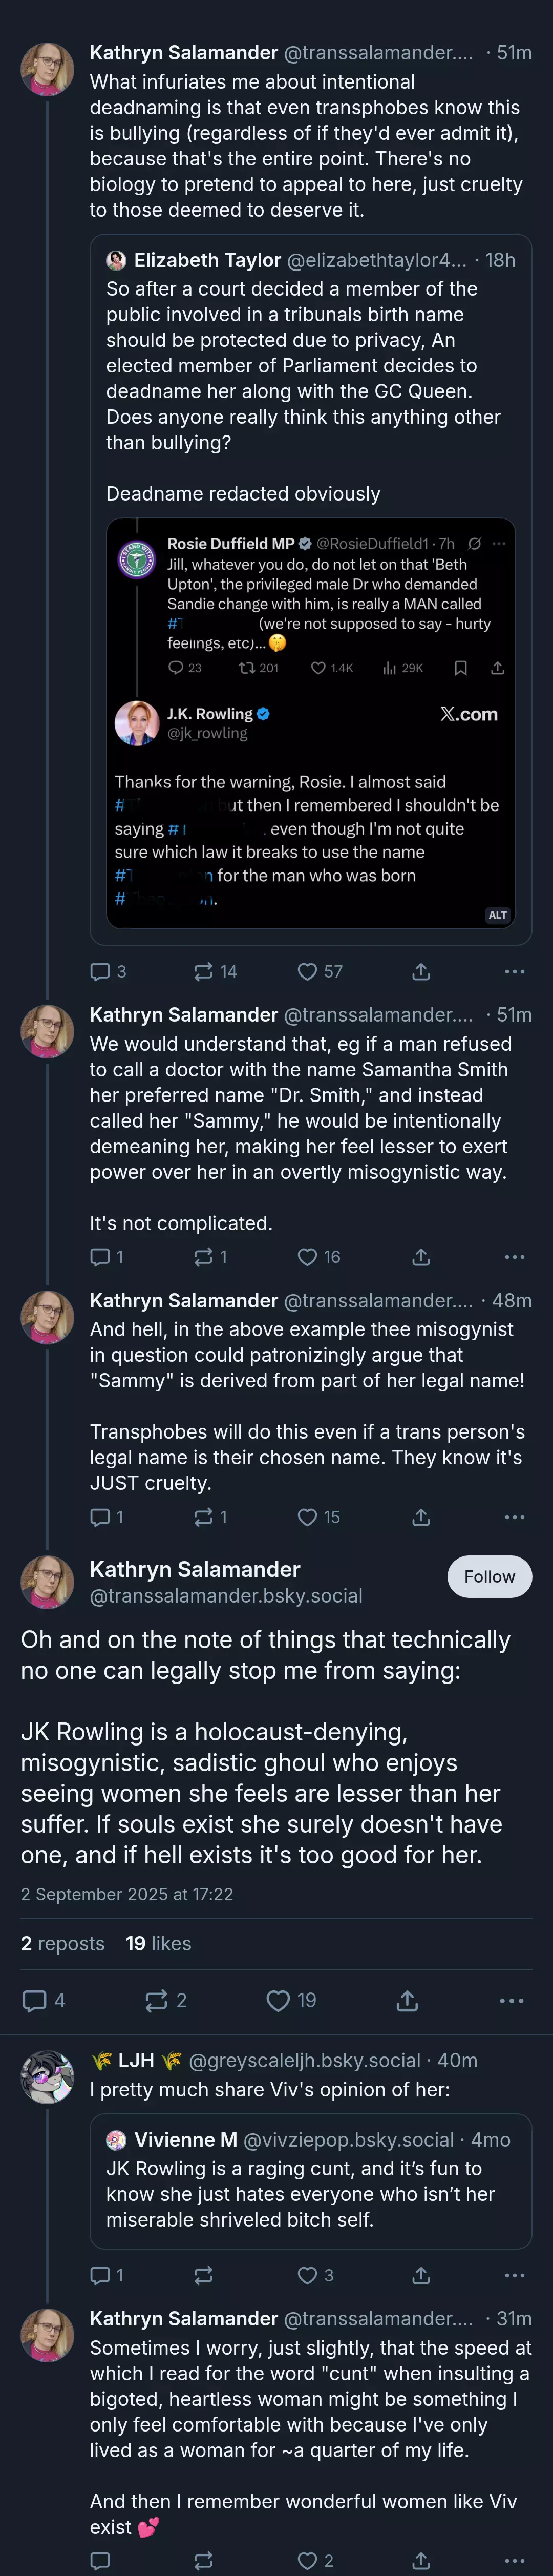Open the 2 reposts list
Viewport: 553px width, 2576px height.
click(62, 1943)
